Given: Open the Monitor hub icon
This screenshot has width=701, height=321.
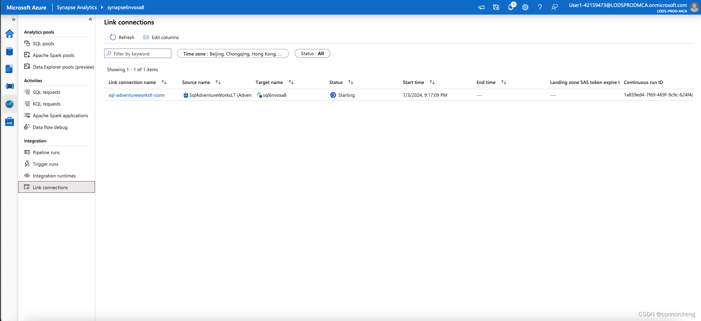Looking at the screenshot, I should click(9, 104).
